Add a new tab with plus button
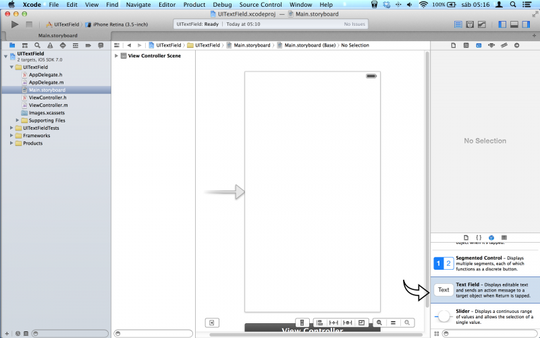 click(534, 35)
